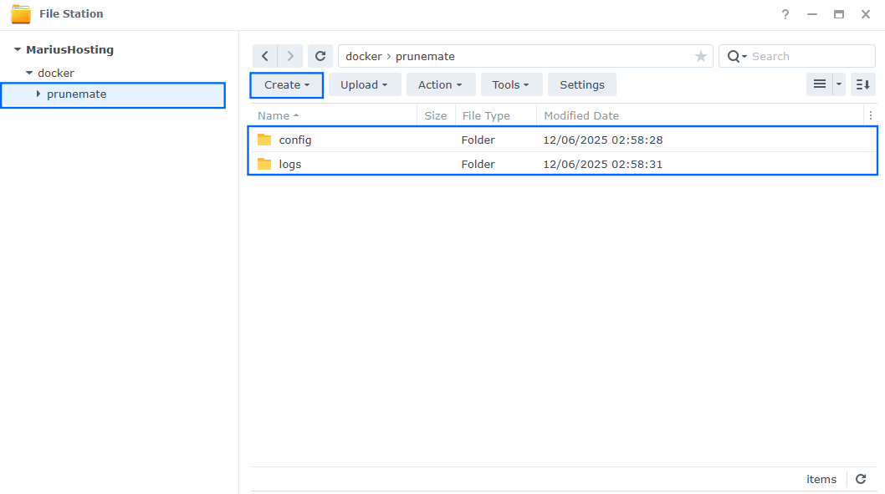Star the current prunemate folder path

pos(700,56)
